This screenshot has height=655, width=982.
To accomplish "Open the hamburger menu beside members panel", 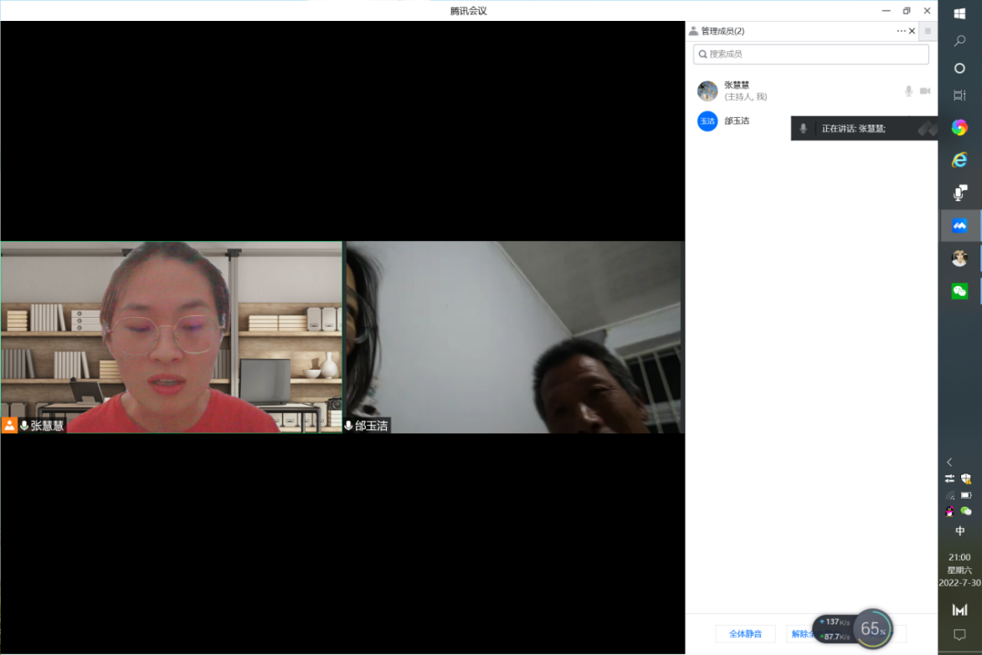I will click(928, 31).
